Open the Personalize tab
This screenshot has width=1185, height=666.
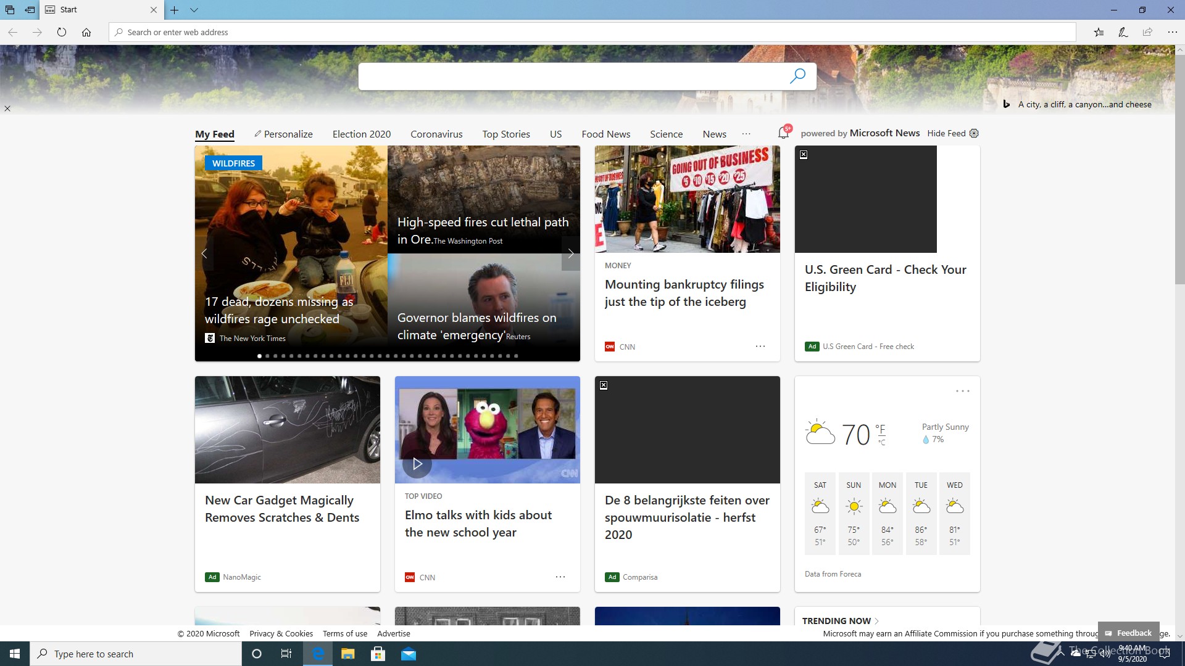click(x=283, y=134)
